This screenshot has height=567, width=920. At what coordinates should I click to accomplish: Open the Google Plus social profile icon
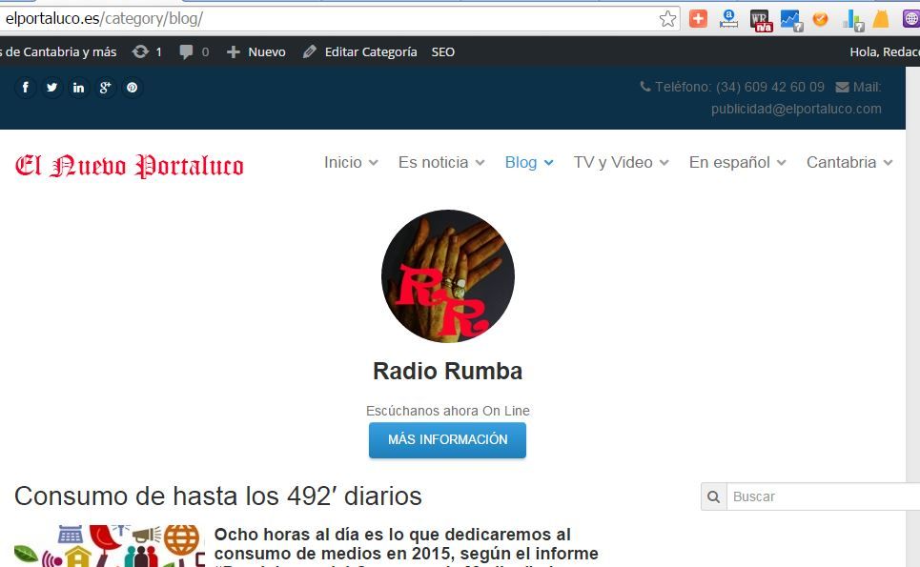click(105, 88)
